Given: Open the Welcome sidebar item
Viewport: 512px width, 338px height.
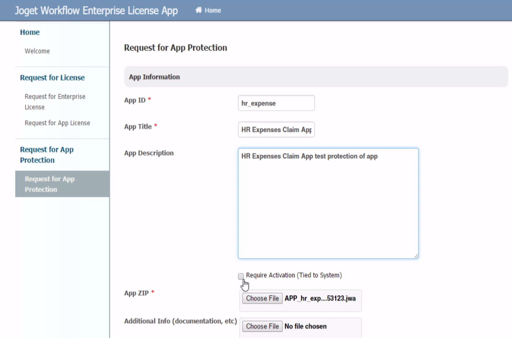Looking at the screenshot, I should coord(37,51).
